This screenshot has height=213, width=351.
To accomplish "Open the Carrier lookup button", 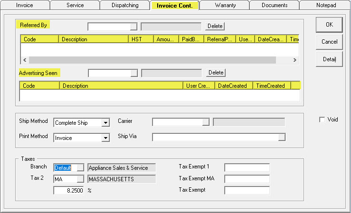I will coord(206,122).
